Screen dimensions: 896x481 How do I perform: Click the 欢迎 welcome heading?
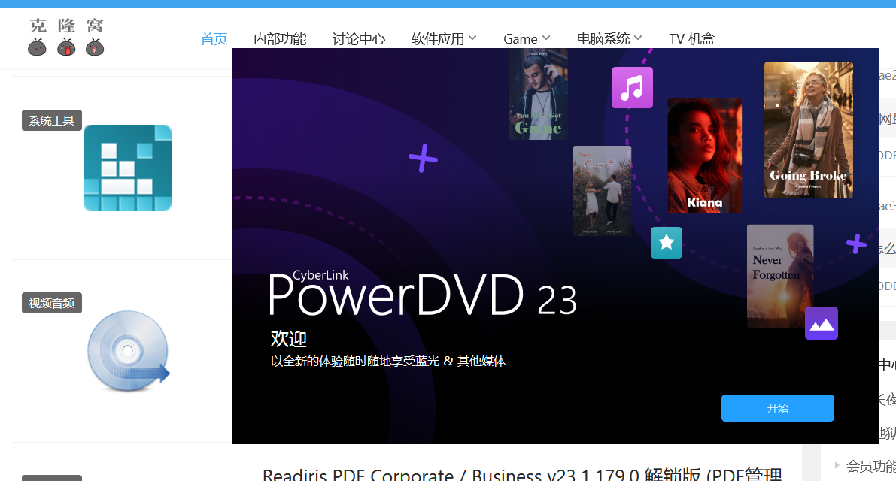click(289, 339)
